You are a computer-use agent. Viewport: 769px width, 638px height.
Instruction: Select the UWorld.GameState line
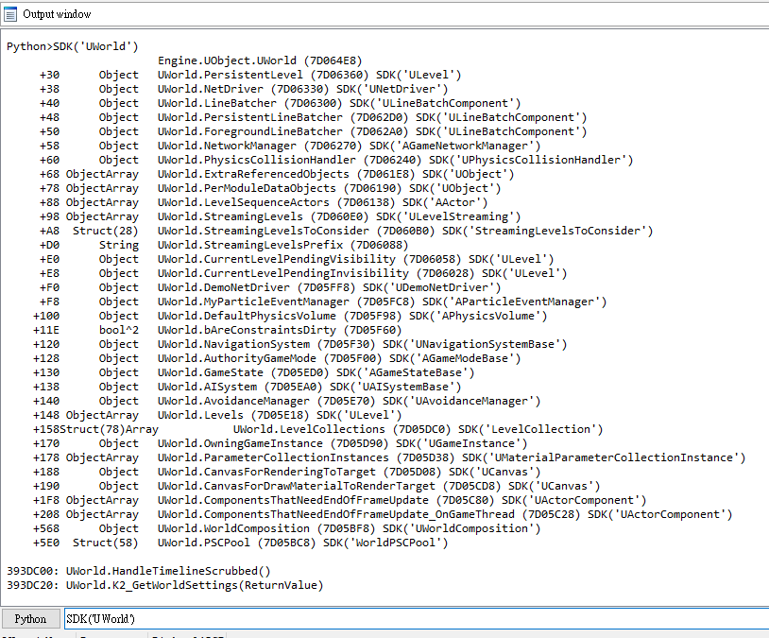pyautogui.click(x=254, y=372)
